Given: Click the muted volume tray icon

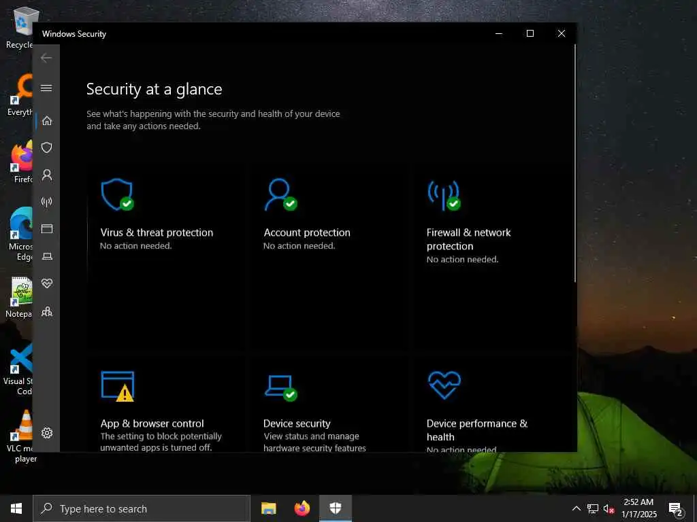Looking at the screenshot, I should [x=609, y=508].
